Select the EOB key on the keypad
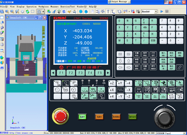 coord(153,41)
